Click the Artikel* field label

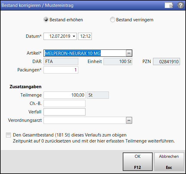34,53
